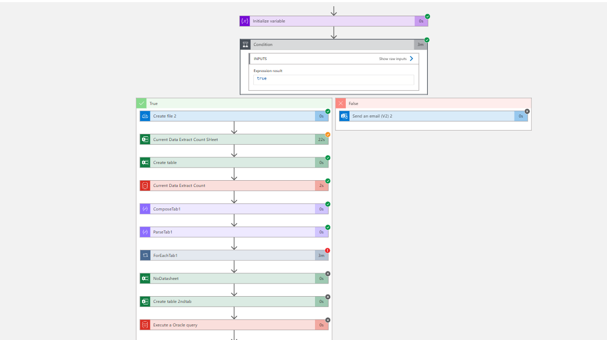Click the Excel icon on NoDatasheet
This screenshot has height=340, width=607.
pyautogui.click(x=145, y=278)
